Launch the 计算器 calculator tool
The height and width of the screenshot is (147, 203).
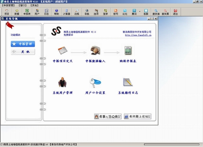[67, 12]
